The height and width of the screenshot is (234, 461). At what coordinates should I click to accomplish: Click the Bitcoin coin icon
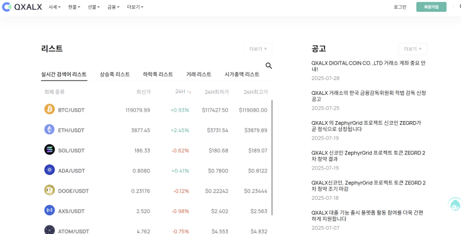click(x=50, y=109)
